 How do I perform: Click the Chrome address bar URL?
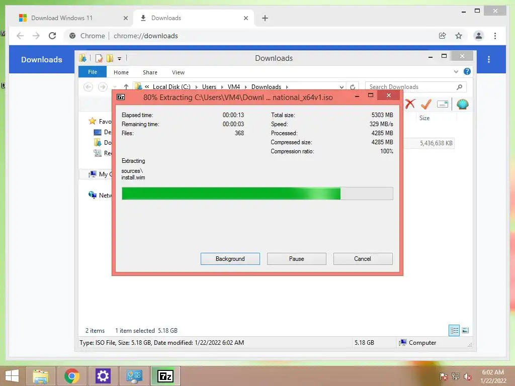pos(145,36)
